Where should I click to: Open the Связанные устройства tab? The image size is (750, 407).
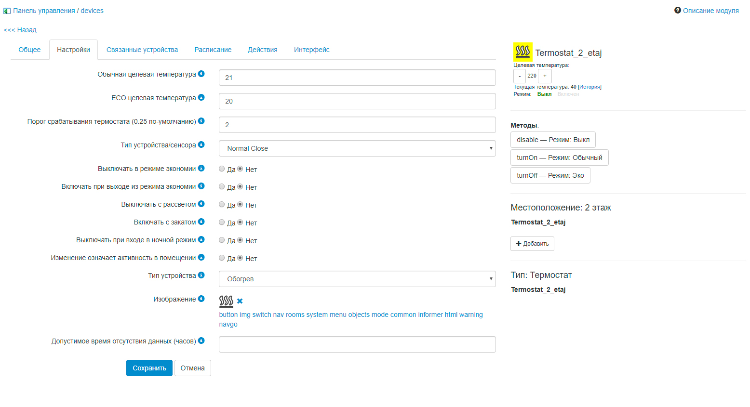pyautogui.click(x=142, y=50)
